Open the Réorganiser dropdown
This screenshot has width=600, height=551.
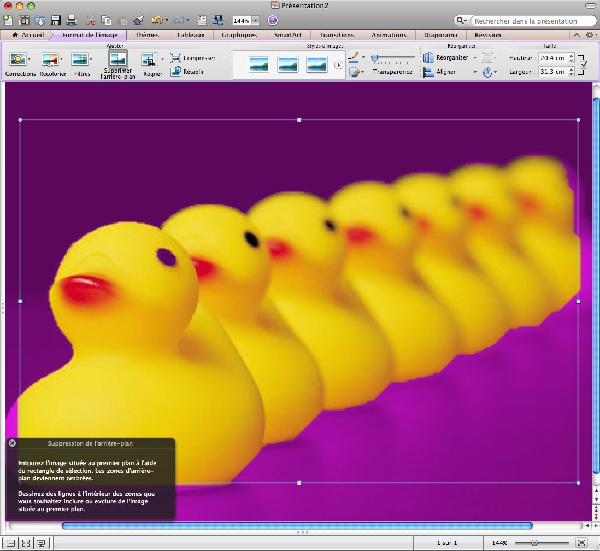450,57
